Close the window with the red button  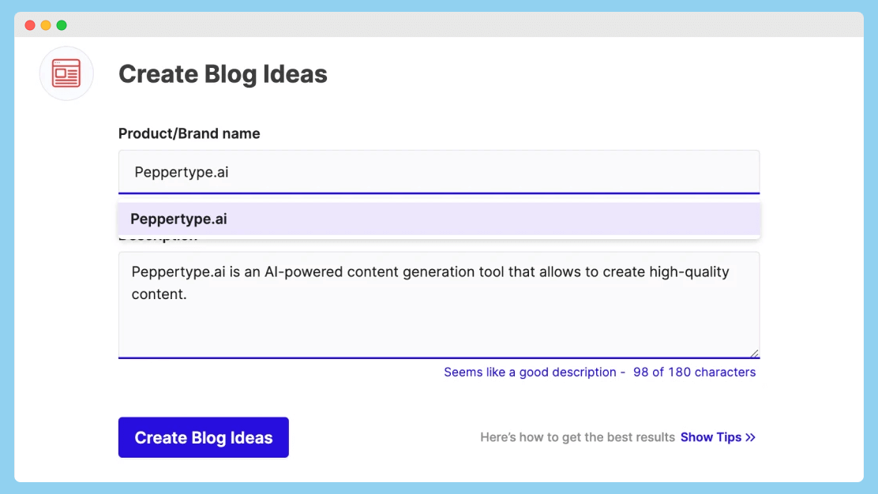[30, 25]
